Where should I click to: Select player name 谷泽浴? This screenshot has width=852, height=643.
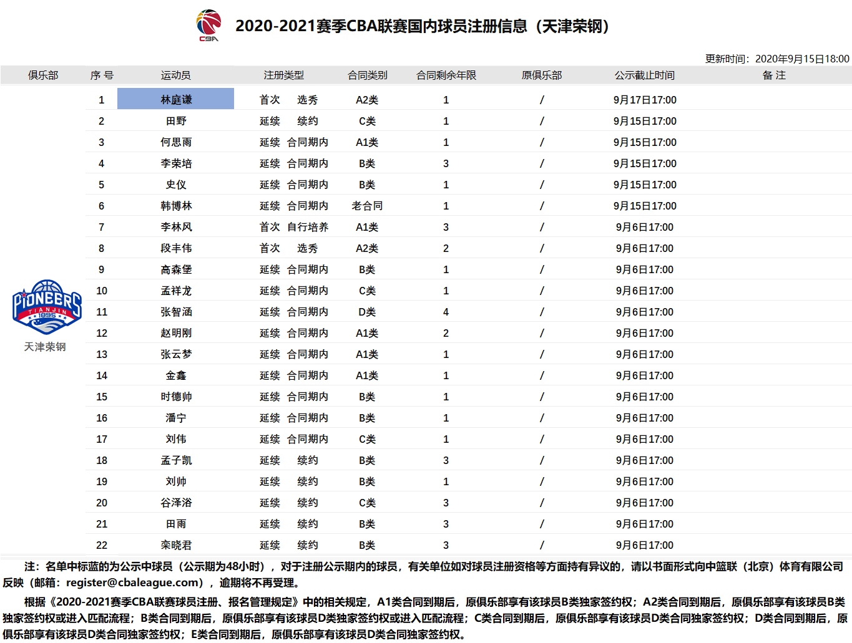(x=176, y=503)
